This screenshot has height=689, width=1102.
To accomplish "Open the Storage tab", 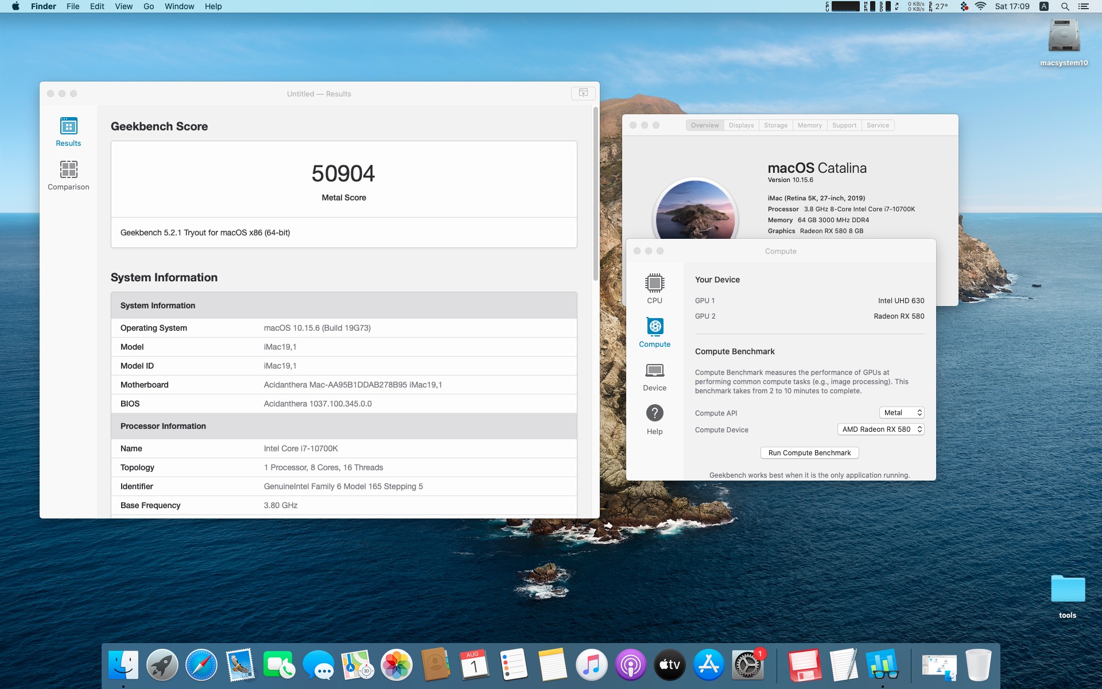I will [775, 125].
